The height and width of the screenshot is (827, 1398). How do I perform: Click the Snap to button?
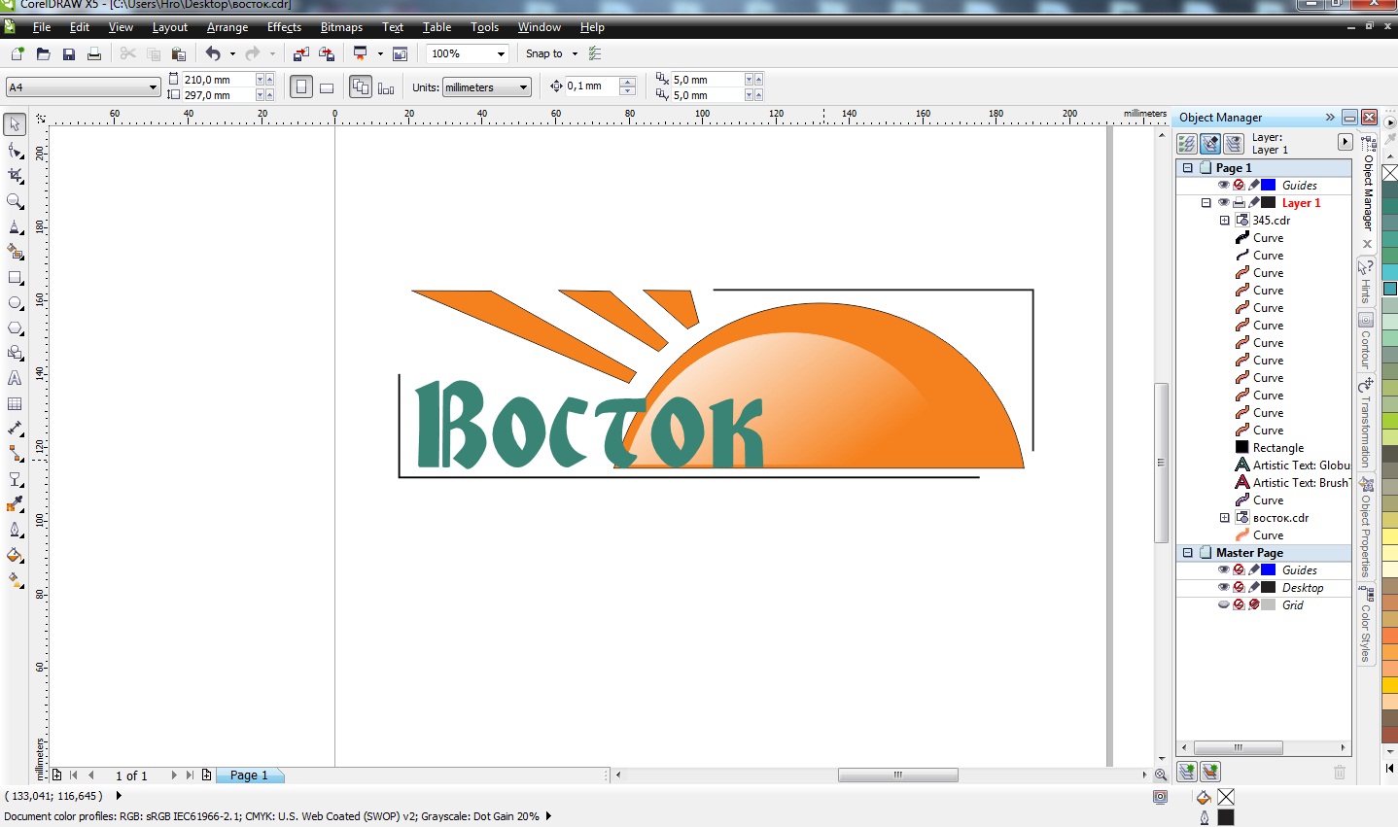543,54
